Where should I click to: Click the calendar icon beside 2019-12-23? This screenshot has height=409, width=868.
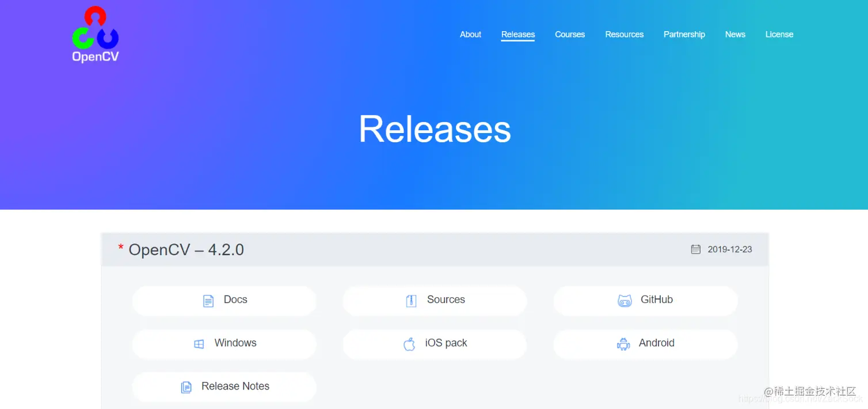[x=696, y=249]
